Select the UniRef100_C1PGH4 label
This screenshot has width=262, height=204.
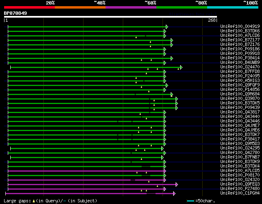point(240,193)
